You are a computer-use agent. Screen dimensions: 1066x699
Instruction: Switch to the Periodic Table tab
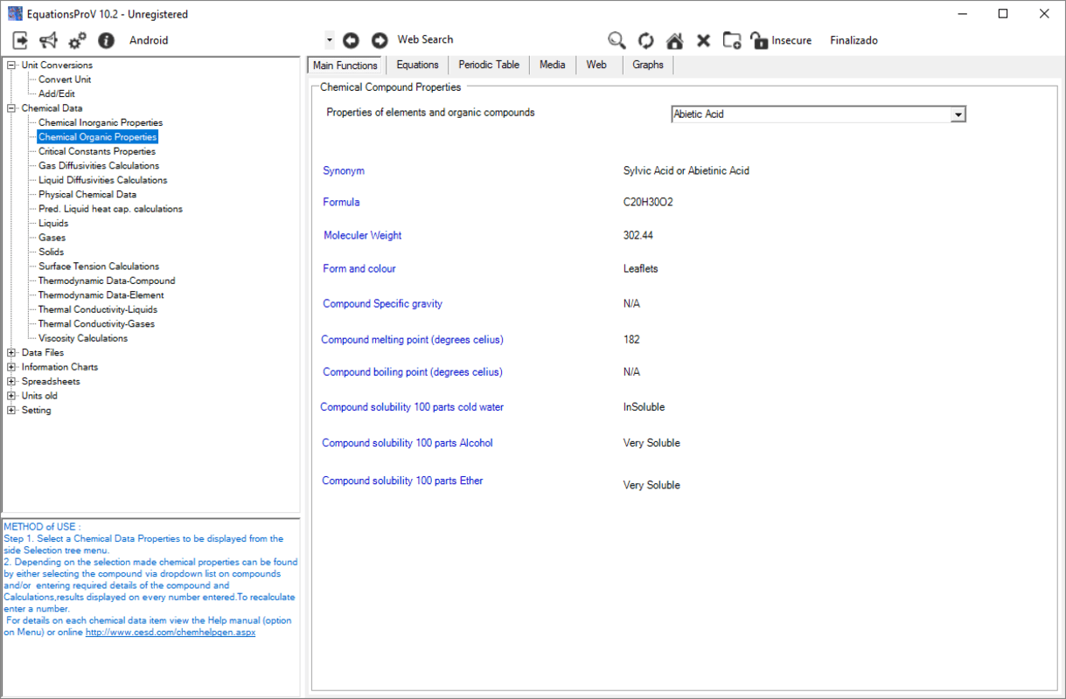(x=488, y=66)
